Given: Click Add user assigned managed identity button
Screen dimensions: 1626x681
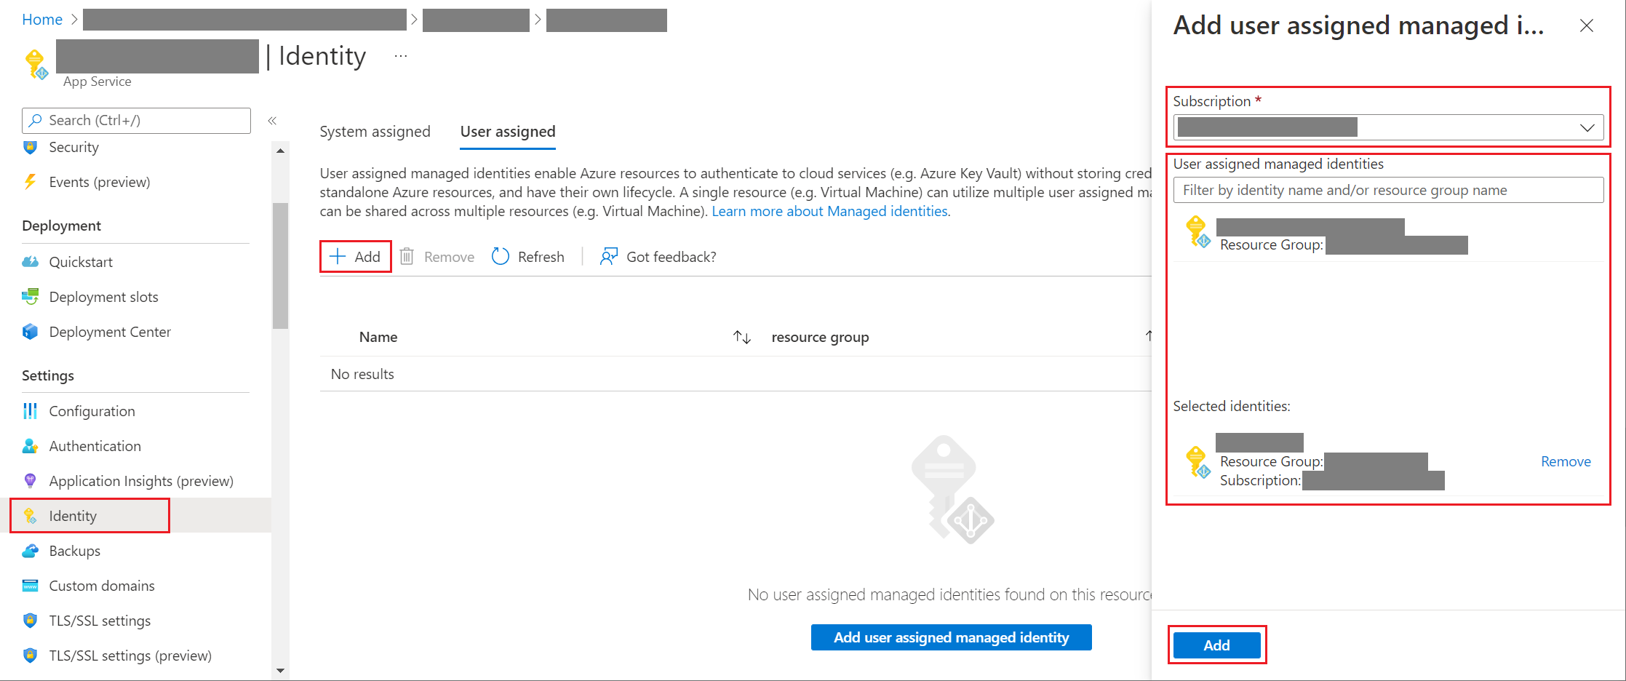Looking at the screenshot, I should pyautogui.click(x=951, y=637).
